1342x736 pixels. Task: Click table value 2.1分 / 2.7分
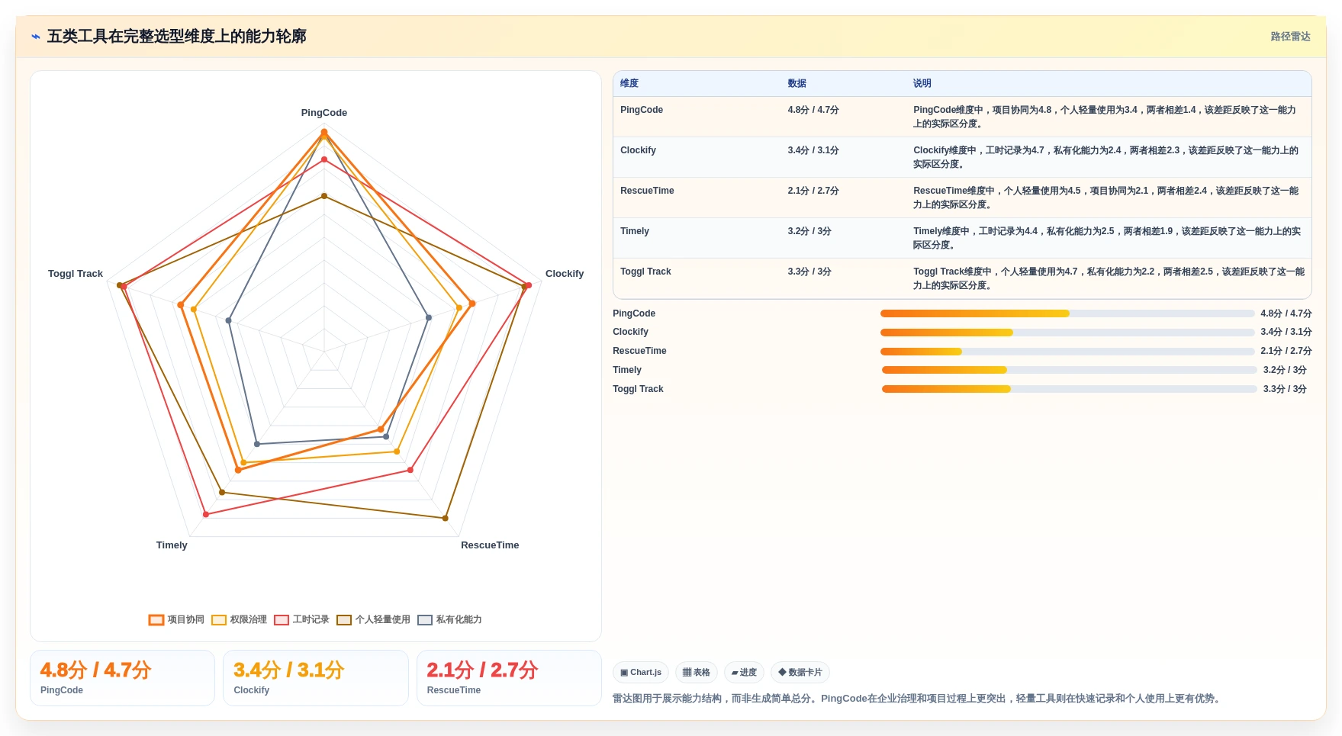(x=813, y=191)
